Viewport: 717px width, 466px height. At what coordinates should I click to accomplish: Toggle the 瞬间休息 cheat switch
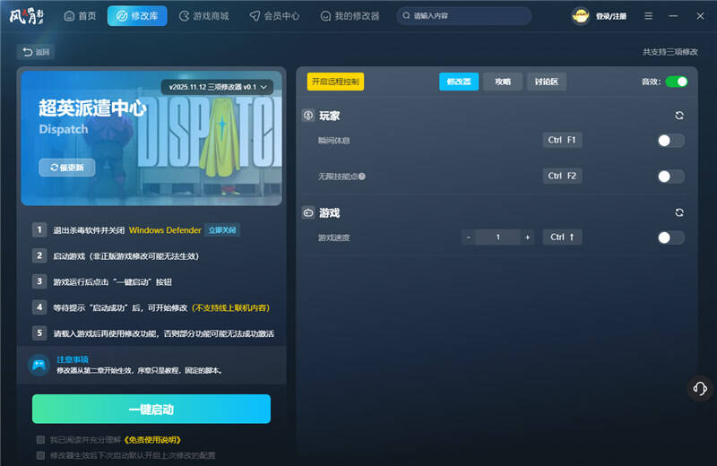(670, 140)
